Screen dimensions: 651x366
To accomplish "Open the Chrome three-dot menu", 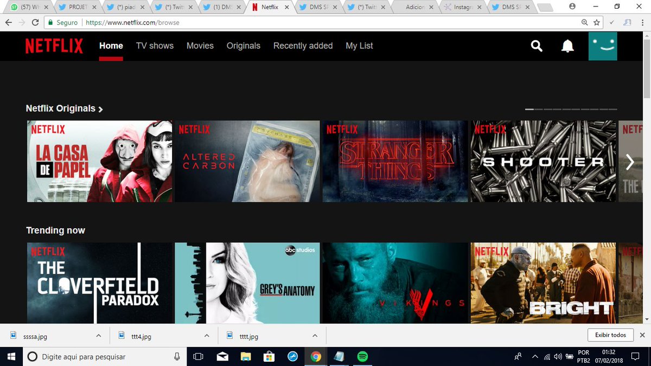I will click(x=642, y=23).
